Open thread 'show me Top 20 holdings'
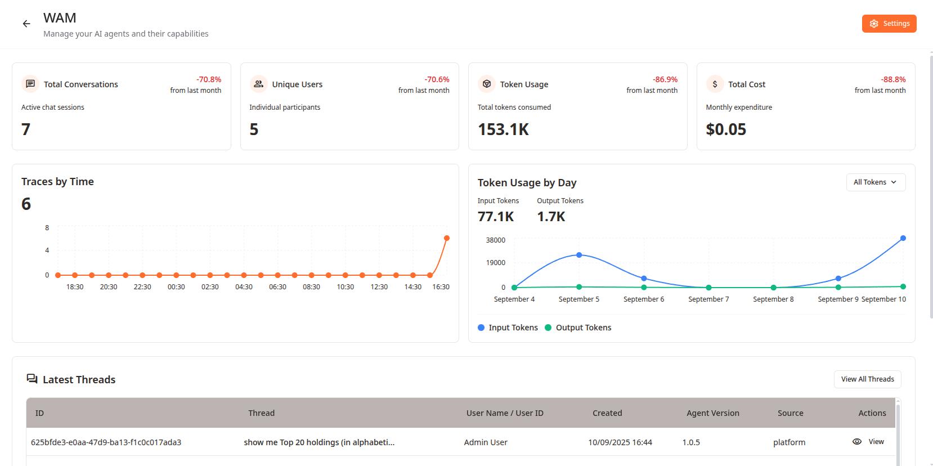The height and width of the screenshot is (466, 933). tap(319, 442)
